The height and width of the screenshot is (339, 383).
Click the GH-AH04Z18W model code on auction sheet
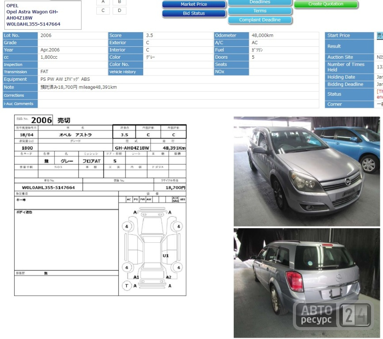tap(132, 148)
